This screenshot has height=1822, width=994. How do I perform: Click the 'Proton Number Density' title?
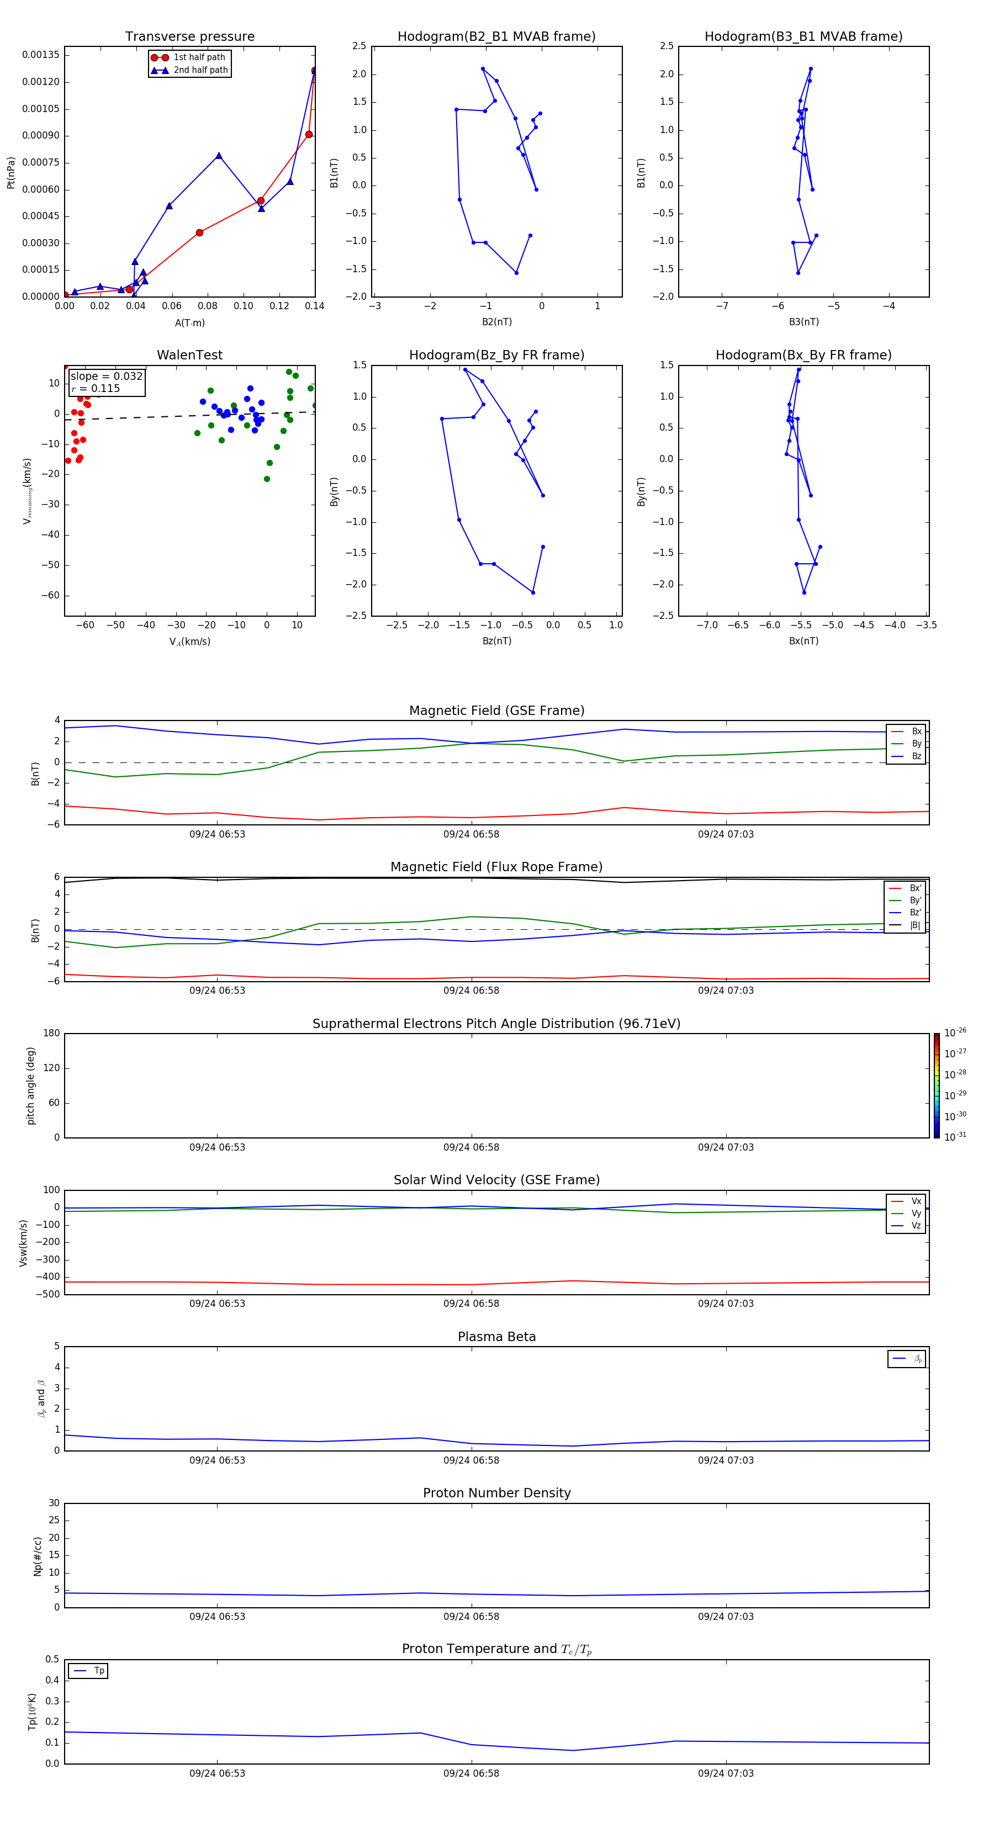click(496, 1493)
